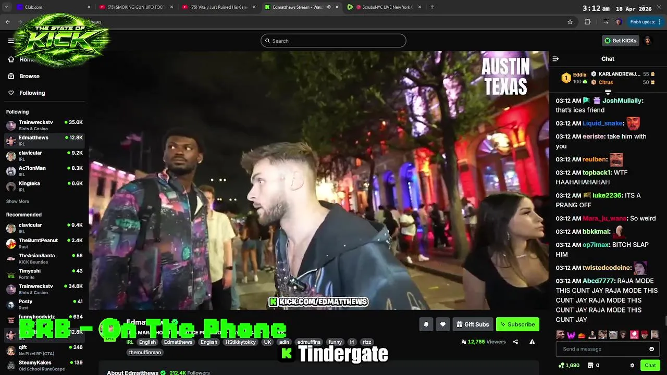Open qjft No Pixel RP channel
Screen dimensions: 667x375
click(x=44, y=350)
